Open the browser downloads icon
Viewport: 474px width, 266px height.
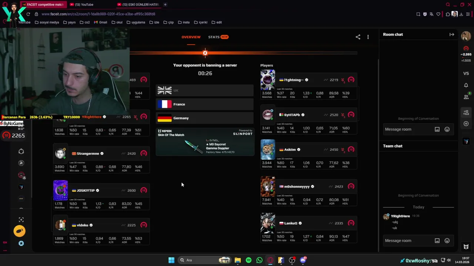point(461,14)
